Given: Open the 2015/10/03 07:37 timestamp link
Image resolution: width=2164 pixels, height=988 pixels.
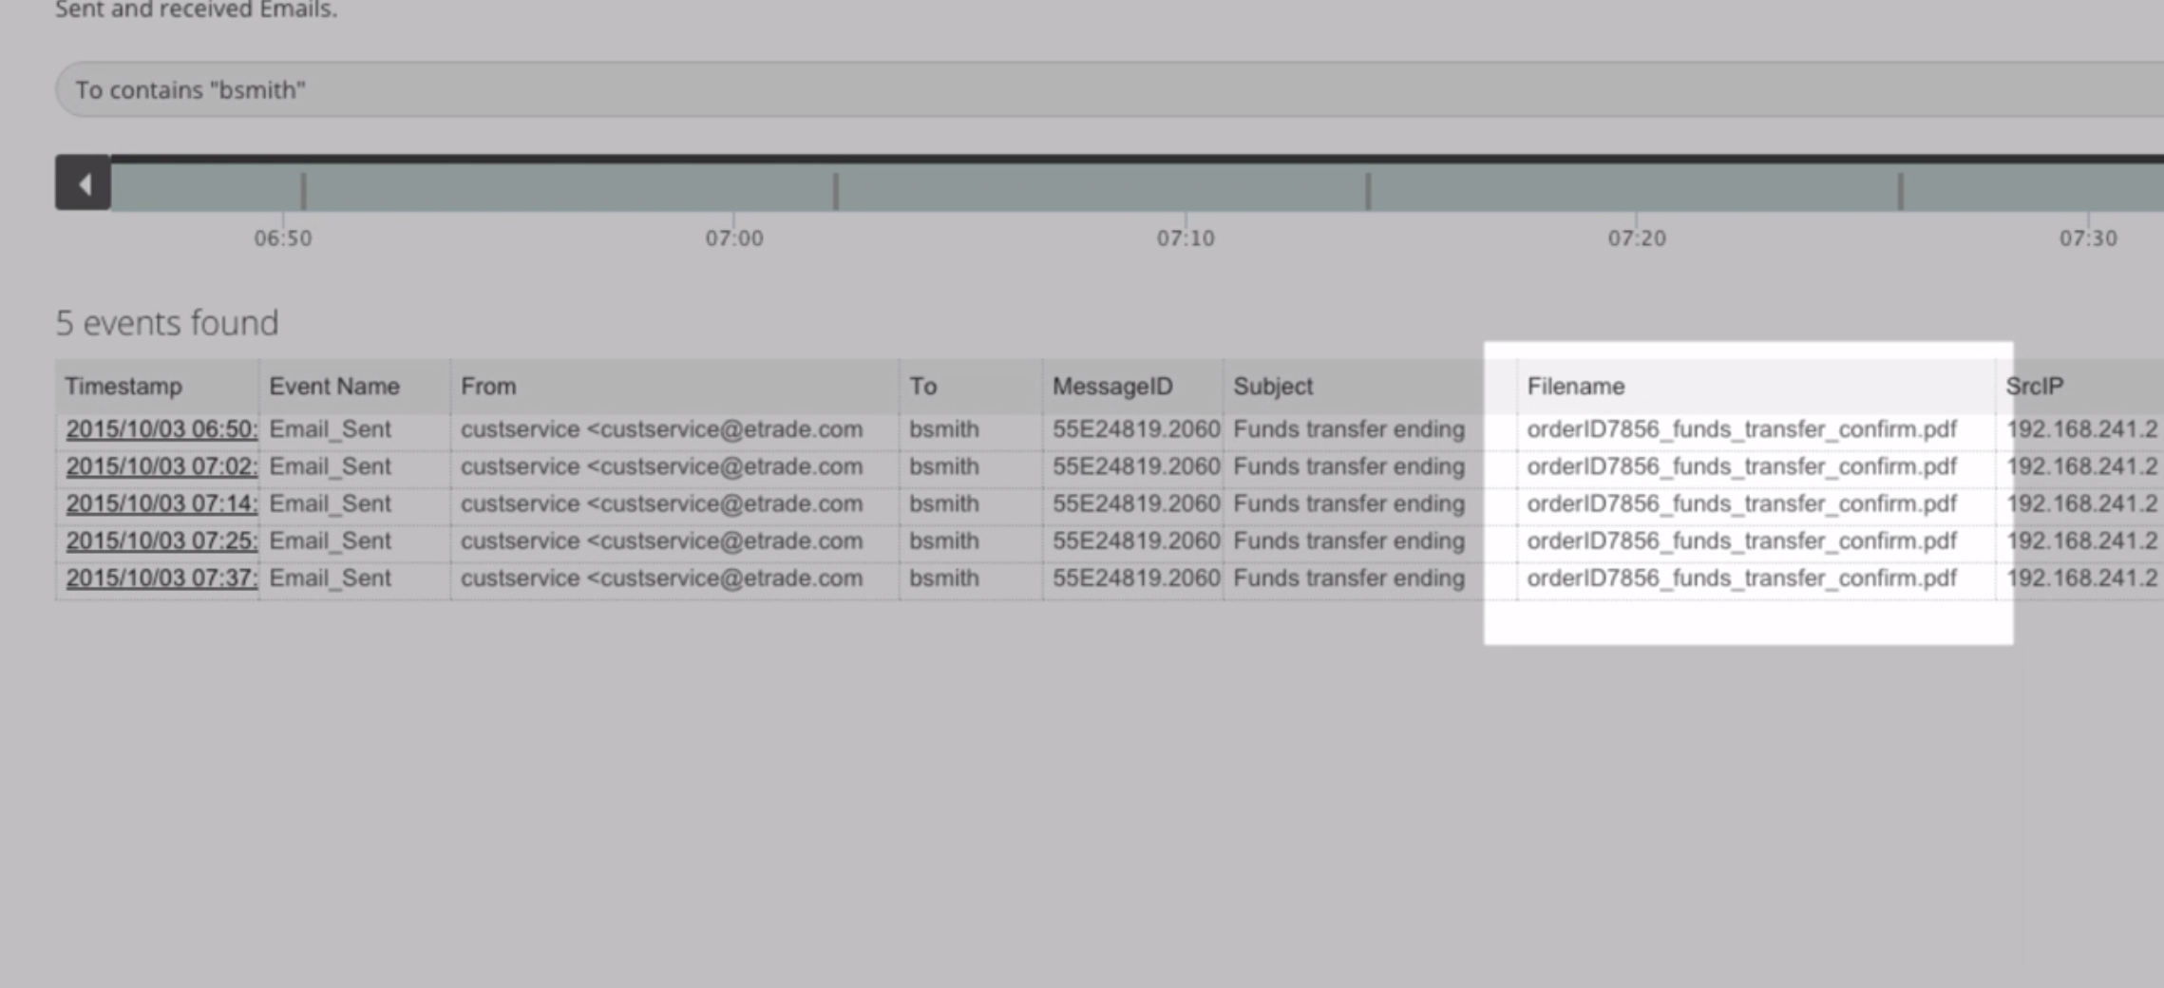Looking at the screenshot, I should pos(161,578).
